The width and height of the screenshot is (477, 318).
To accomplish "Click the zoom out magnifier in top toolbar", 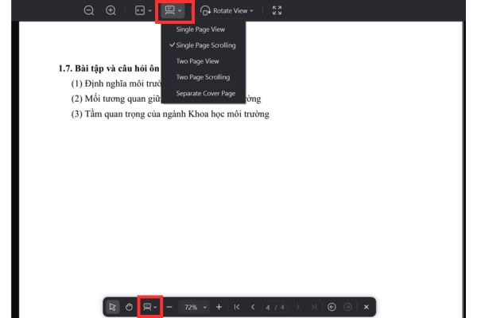I will point(89,10).
